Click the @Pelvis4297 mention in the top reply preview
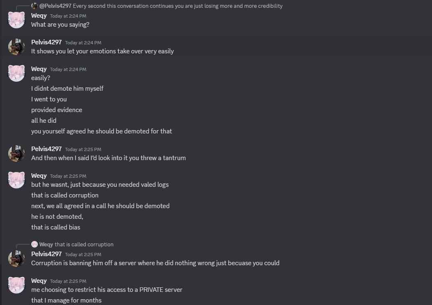 coord(55,6)
